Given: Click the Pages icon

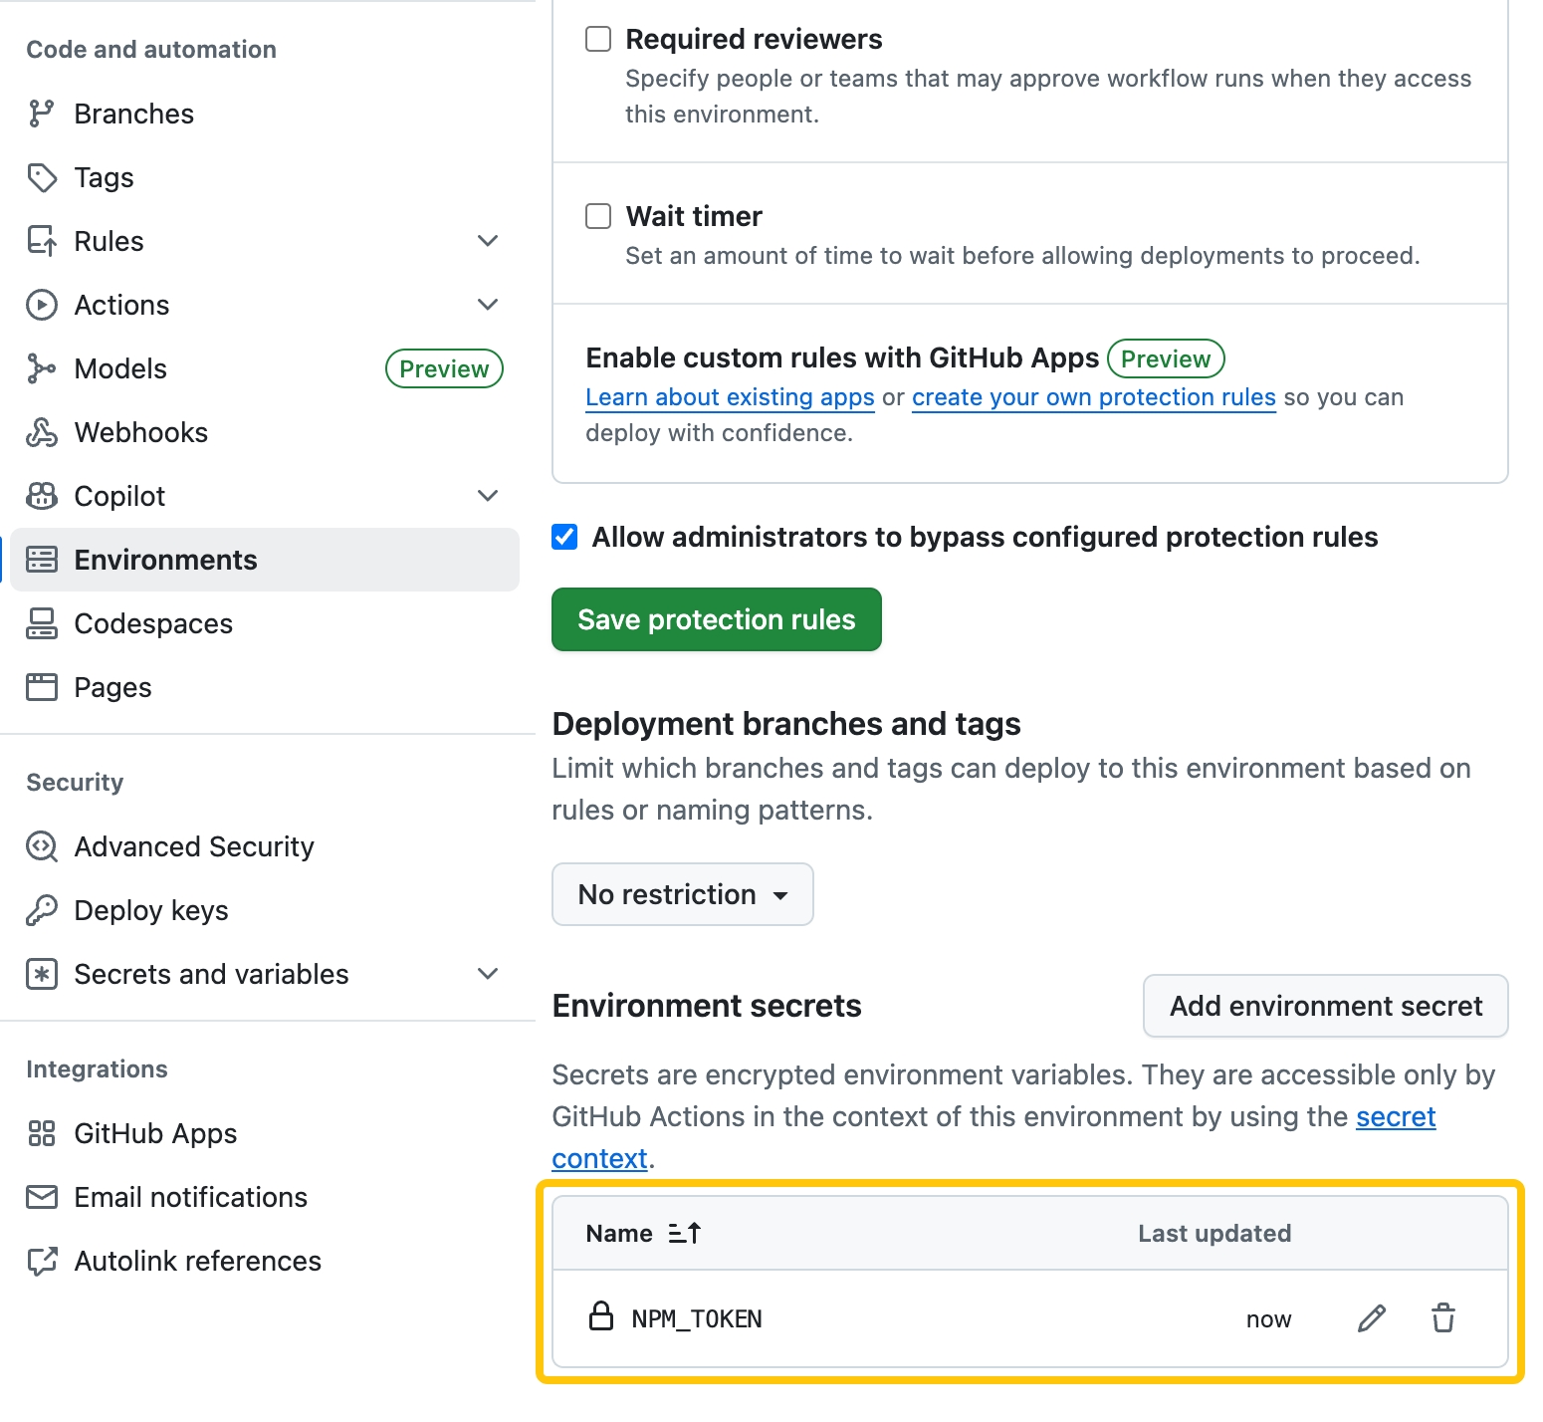Looking at the screenshot, I should [42, 687].
